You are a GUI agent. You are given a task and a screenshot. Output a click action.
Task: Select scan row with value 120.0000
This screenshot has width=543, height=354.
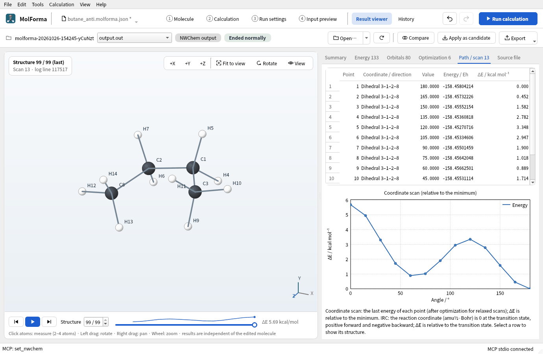click(427, 127)
